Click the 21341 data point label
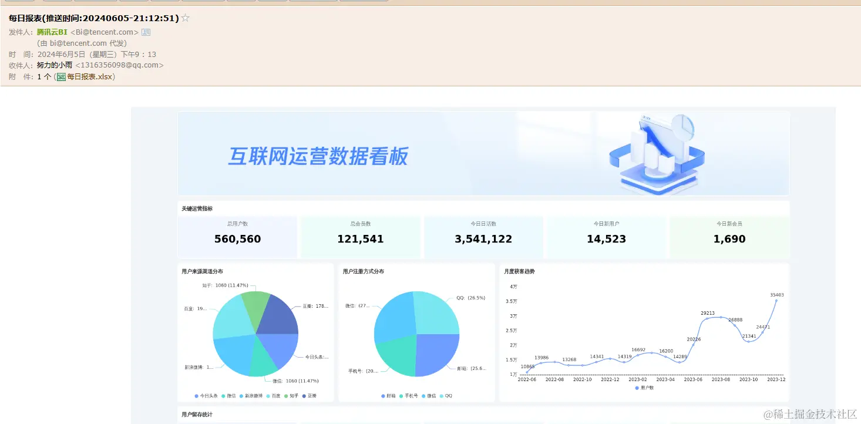861x424 pixels. tap(749, 336)
